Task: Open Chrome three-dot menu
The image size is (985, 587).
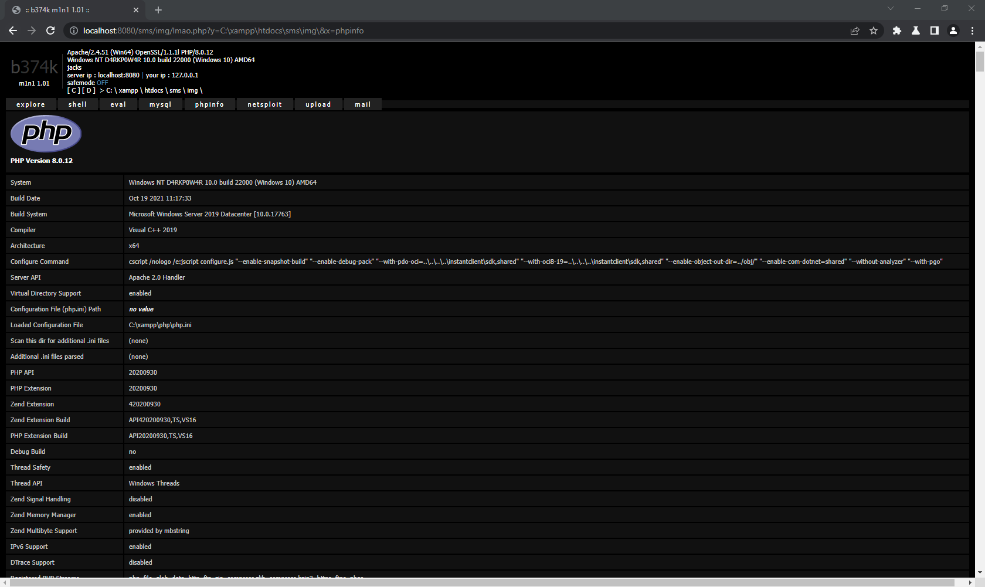Action: (x=972, y=30)
